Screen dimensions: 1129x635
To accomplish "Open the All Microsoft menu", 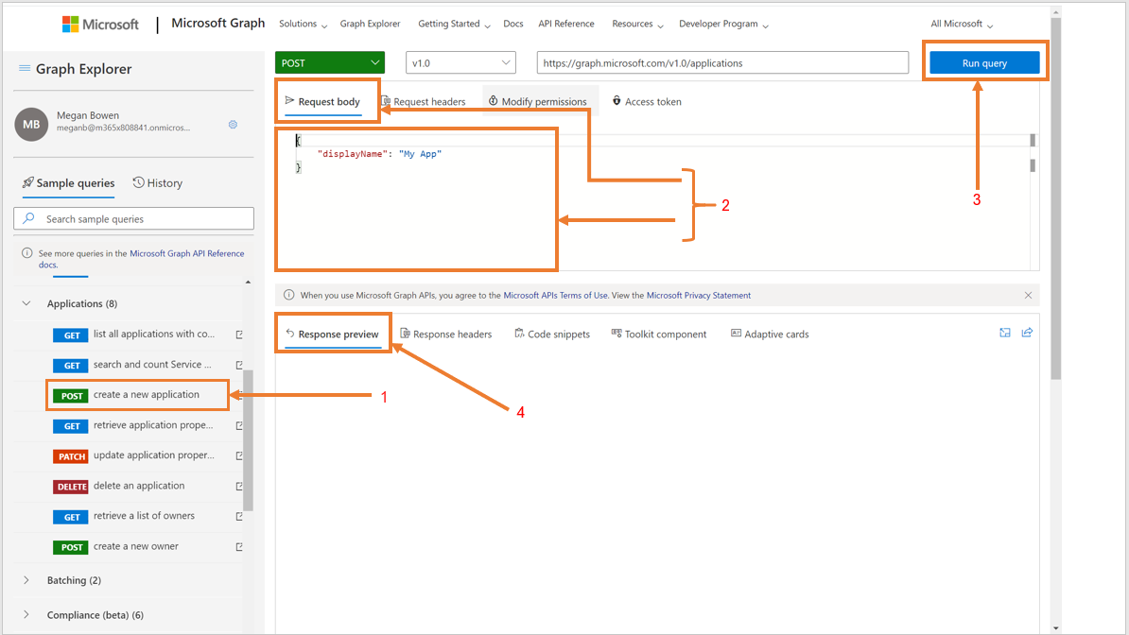I will pos(962,24).
